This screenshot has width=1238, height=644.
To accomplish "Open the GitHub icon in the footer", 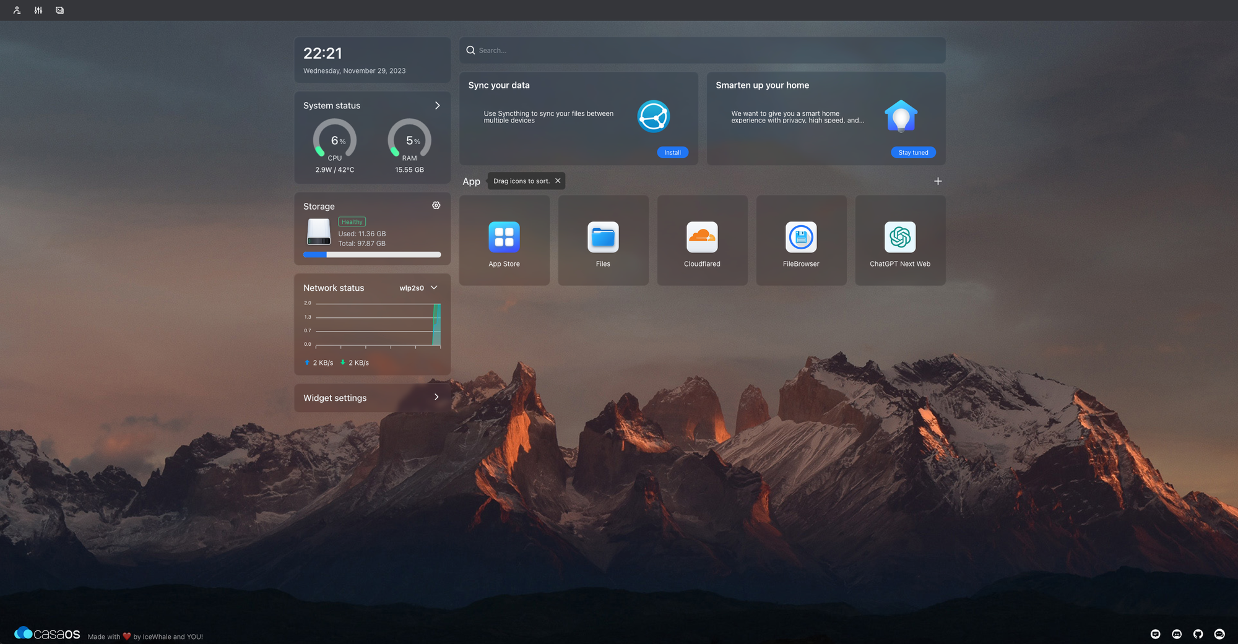I will coord(1198,634).
